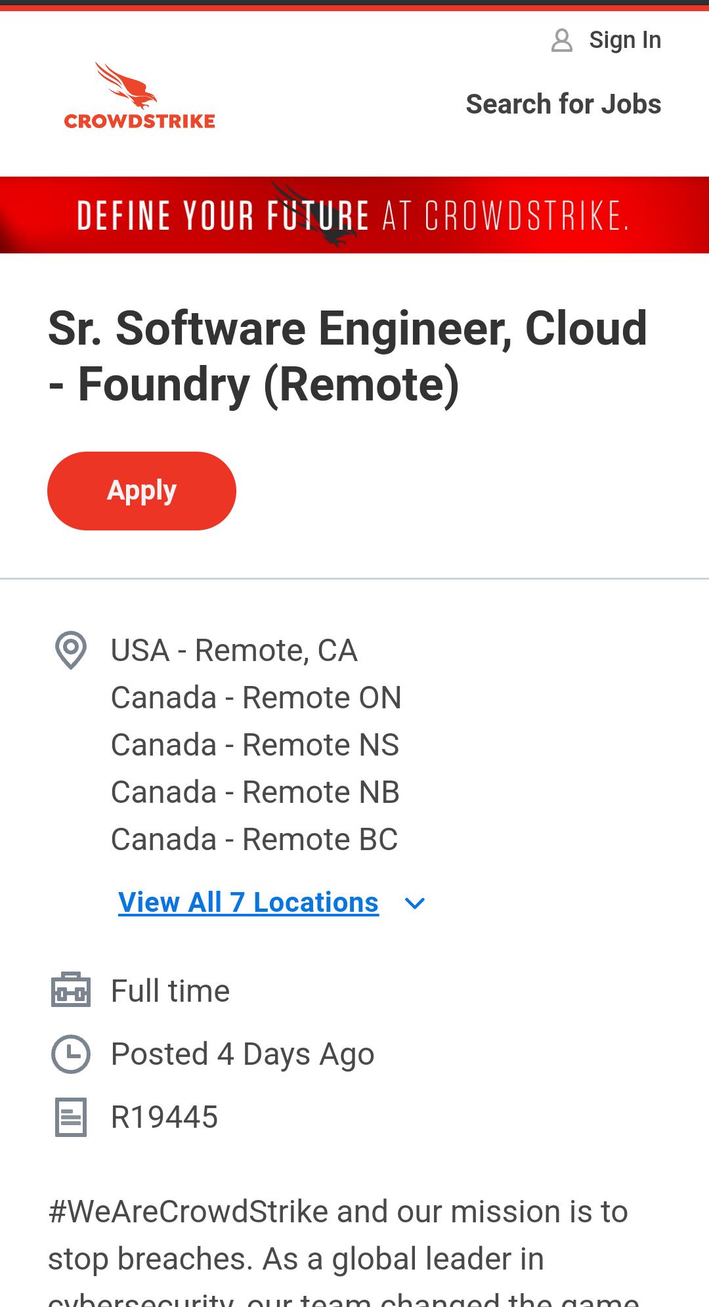709x1307 pixels.
Task: Open the View All 7 Locations link
Action: click(x=248, y=903)
